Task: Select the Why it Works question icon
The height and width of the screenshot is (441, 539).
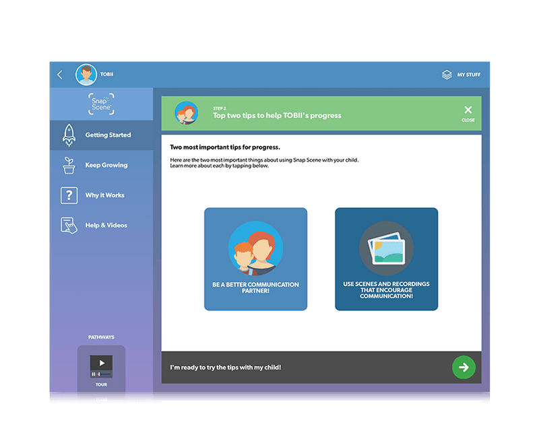Action: click(x=69, y=195)
